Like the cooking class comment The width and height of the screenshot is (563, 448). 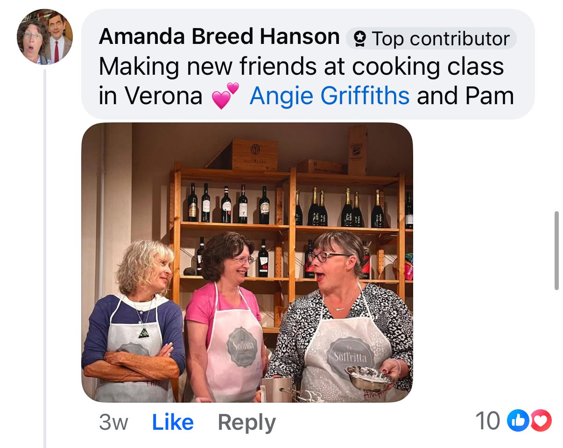(x=173, y=422)
